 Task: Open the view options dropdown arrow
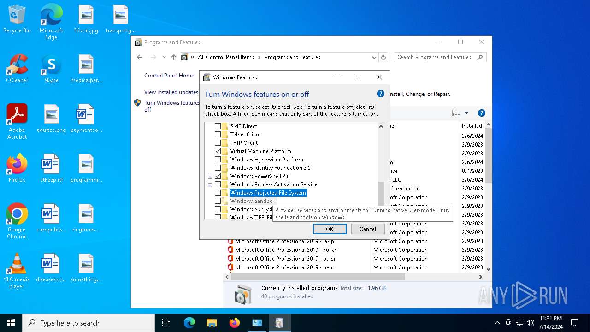coord(466,113)
